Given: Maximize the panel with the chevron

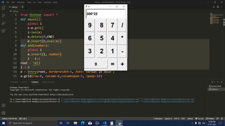Looking at the screenshot, I should point(218,82).
